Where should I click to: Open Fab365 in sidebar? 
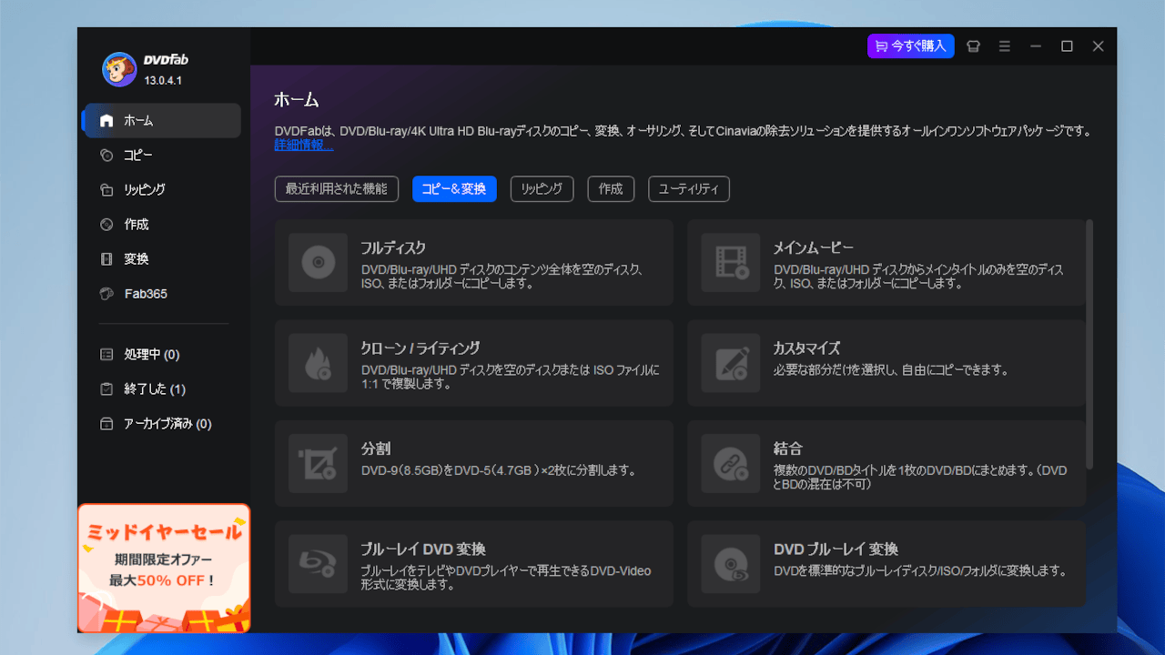tap(162, 294)
